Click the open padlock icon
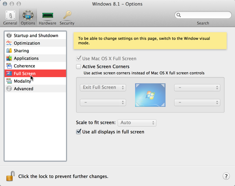Image resolution: width=235 pixels, height=186 pixels. pyautogui.click(x=10, y=176)
